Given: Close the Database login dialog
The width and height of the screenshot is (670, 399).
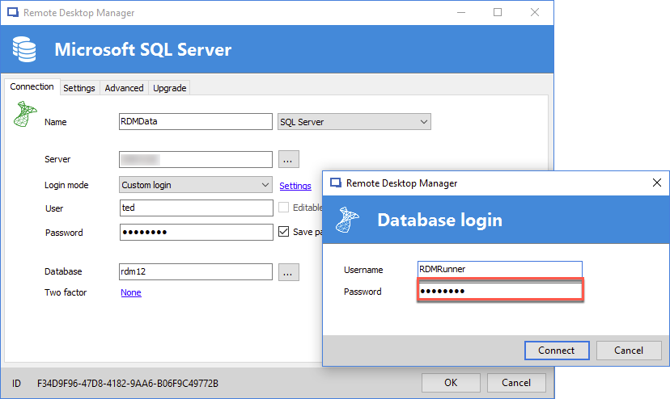Looking at the screenshot, I should tap(656, 183).
